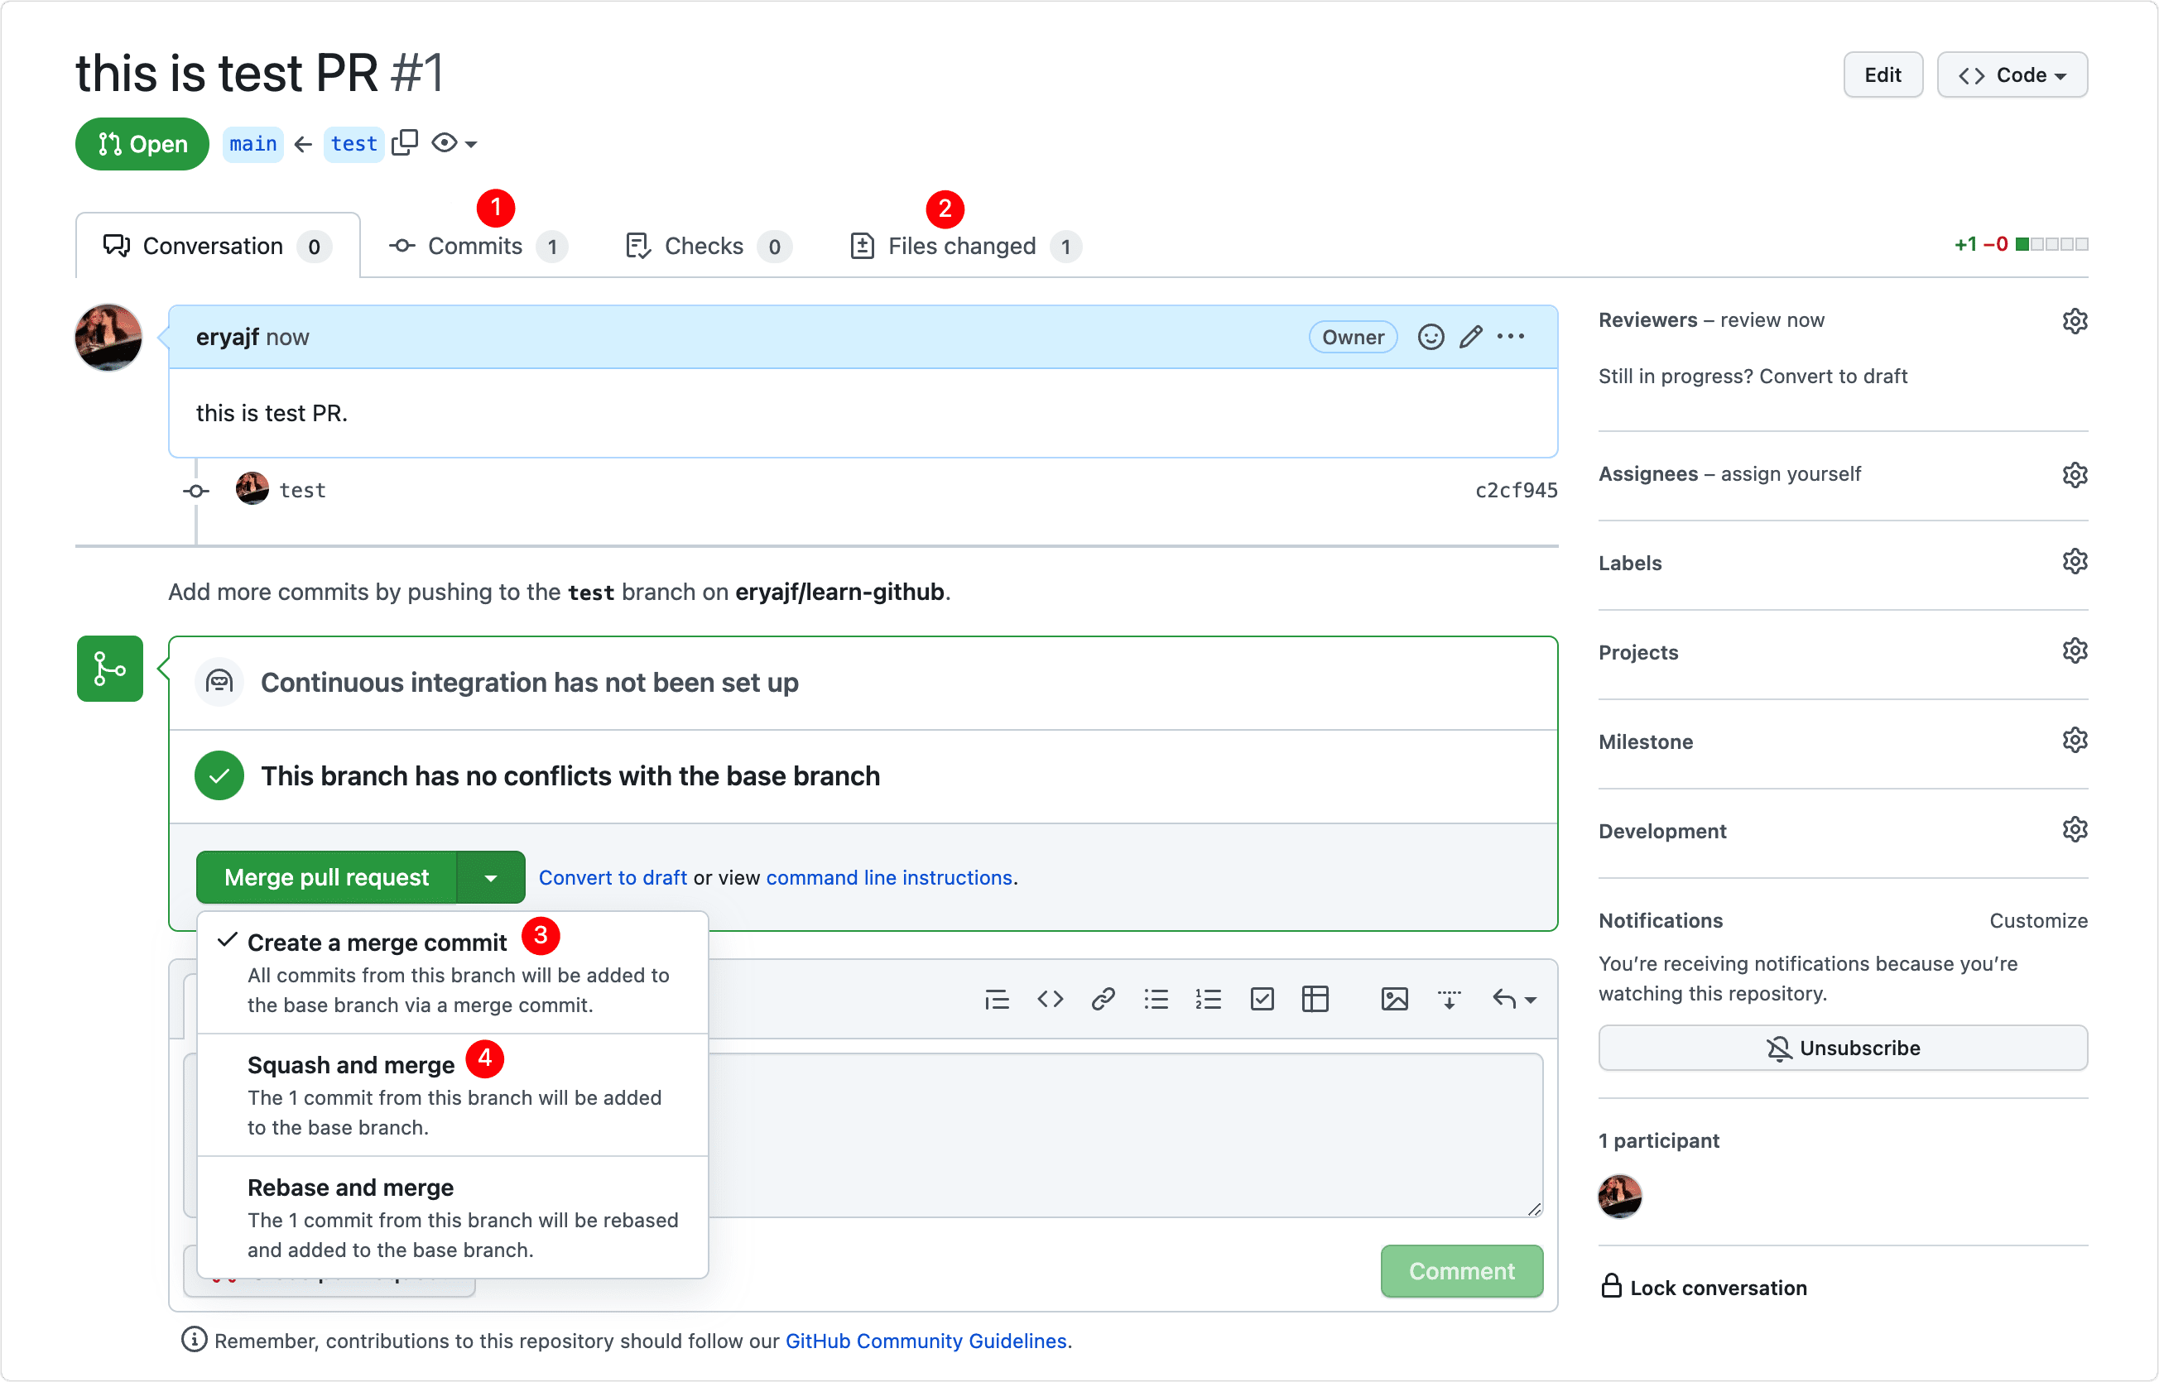This screenshot has width=2159, height=1382.
Task: Attach an image via the toolbar icon
Action: pos(1394,999)
